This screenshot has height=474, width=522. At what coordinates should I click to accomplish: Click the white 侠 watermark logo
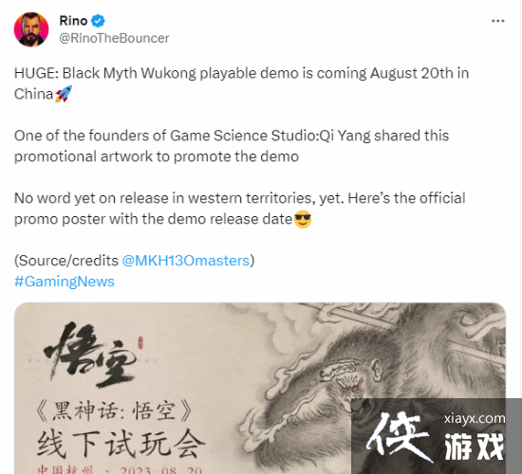point(397,436)
